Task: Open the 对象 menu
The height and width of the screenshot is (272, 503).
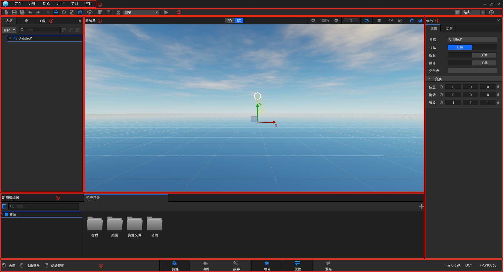Action: pyautogui.click(x=46, y=4)
